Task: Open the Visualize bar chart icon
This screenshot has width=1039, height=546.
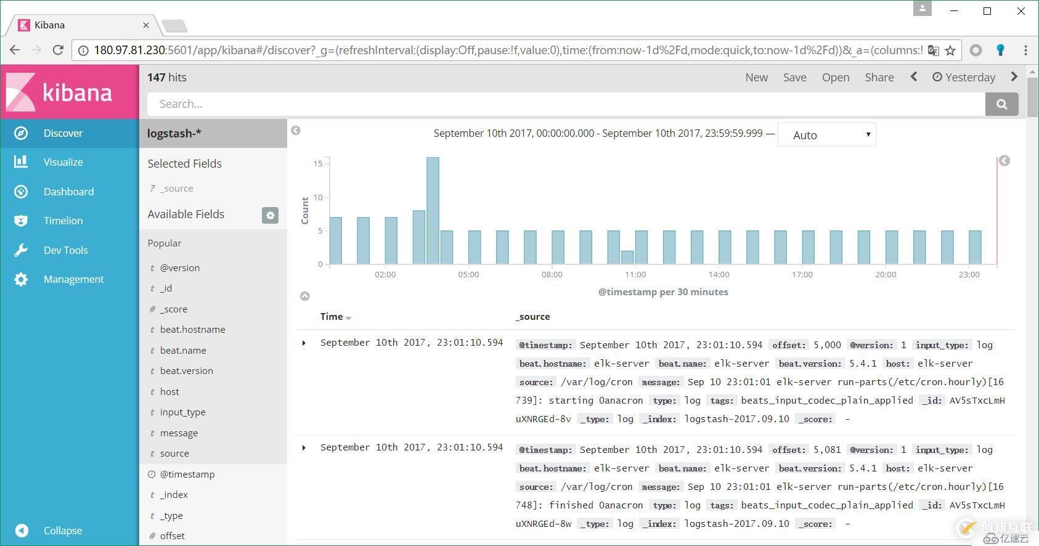Action: (21, 162)
